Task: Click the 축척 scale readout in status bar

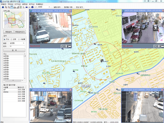Action: pyautogui.click(x=111, y=122)
